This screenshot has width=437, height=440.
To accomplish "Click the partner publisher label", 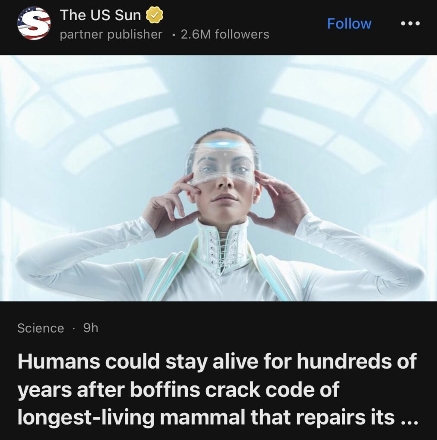I will point(111,34).
